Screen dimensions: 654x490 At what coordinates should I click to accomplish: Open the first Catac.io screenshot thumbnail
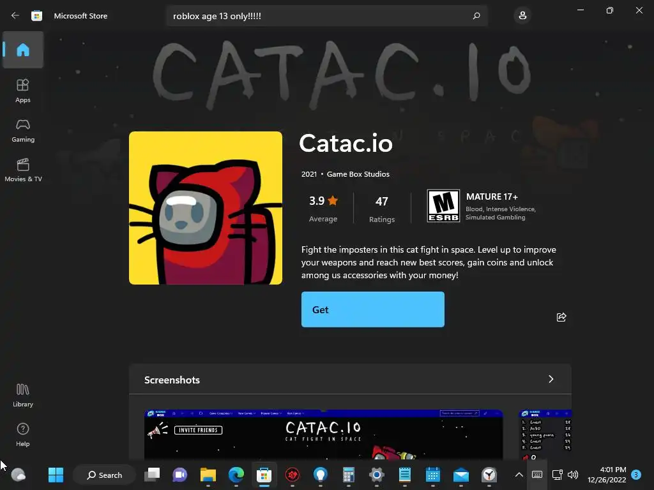pyautogui.click(x=324, y=435)
